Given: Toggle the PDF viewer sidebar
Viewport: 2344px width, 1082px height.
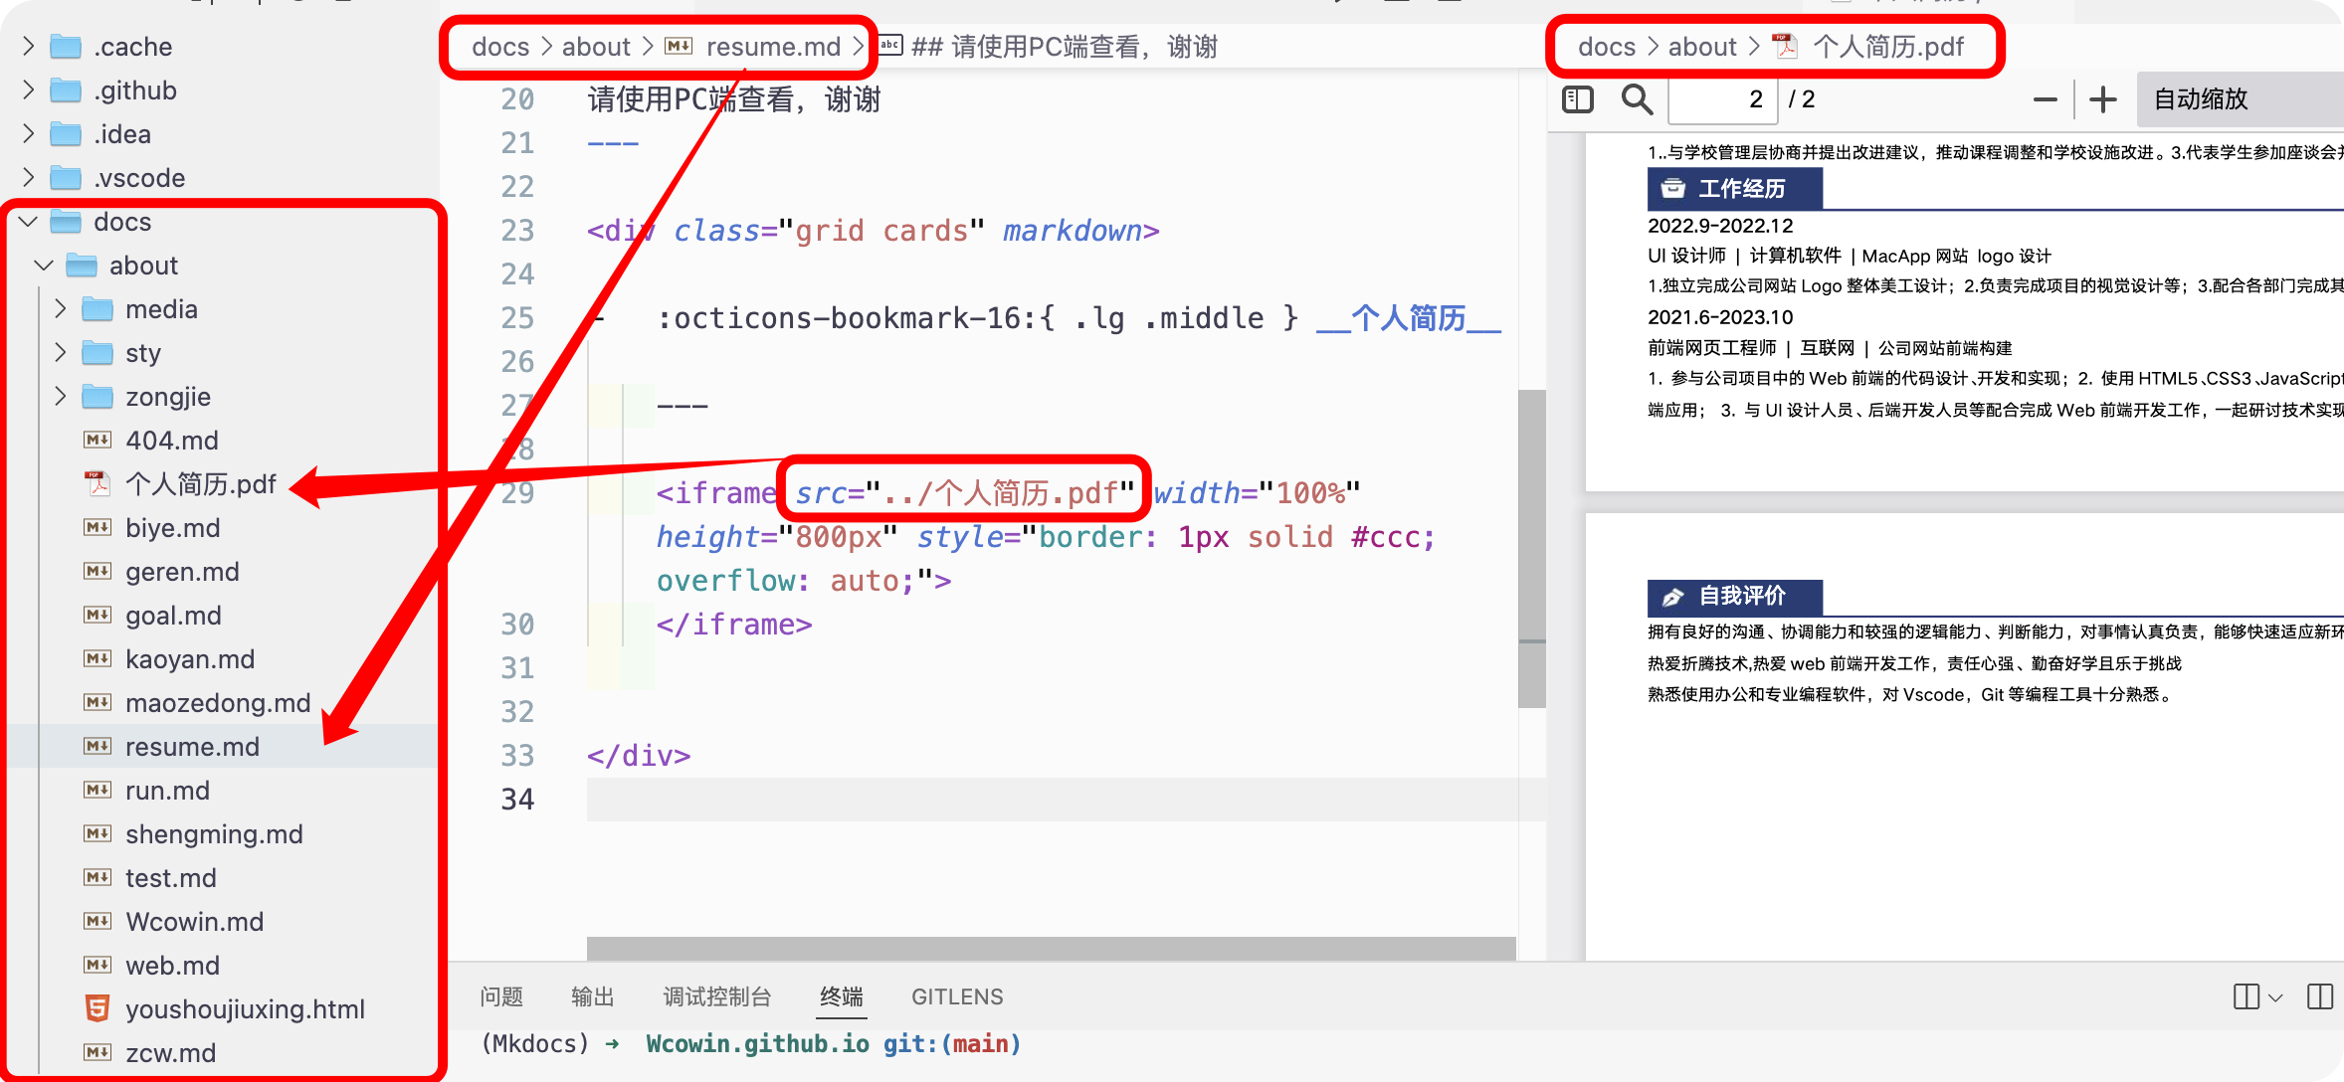Looking at the screenshot, I should 1578,99.
